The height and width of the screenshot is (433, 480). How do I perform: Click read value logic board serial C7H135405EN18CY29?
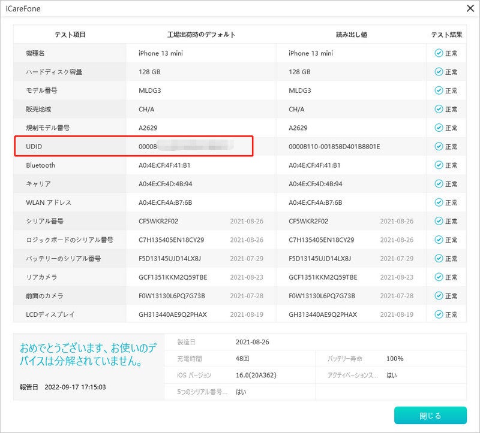(322, 240)
